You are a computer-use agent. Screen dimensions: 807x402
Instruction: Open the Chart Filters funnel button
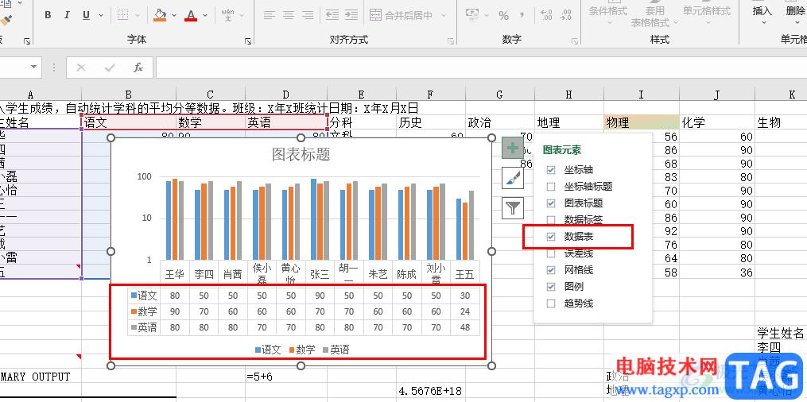pyautogui.click(x=513, y=207)
